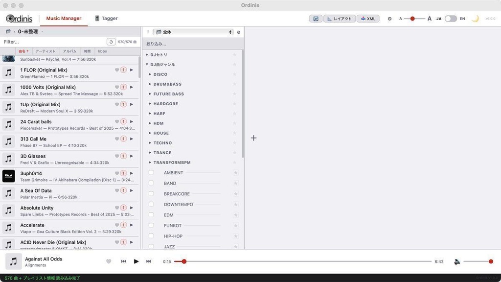Toggle the JA/EN language switch

click(x=450, y=18)
